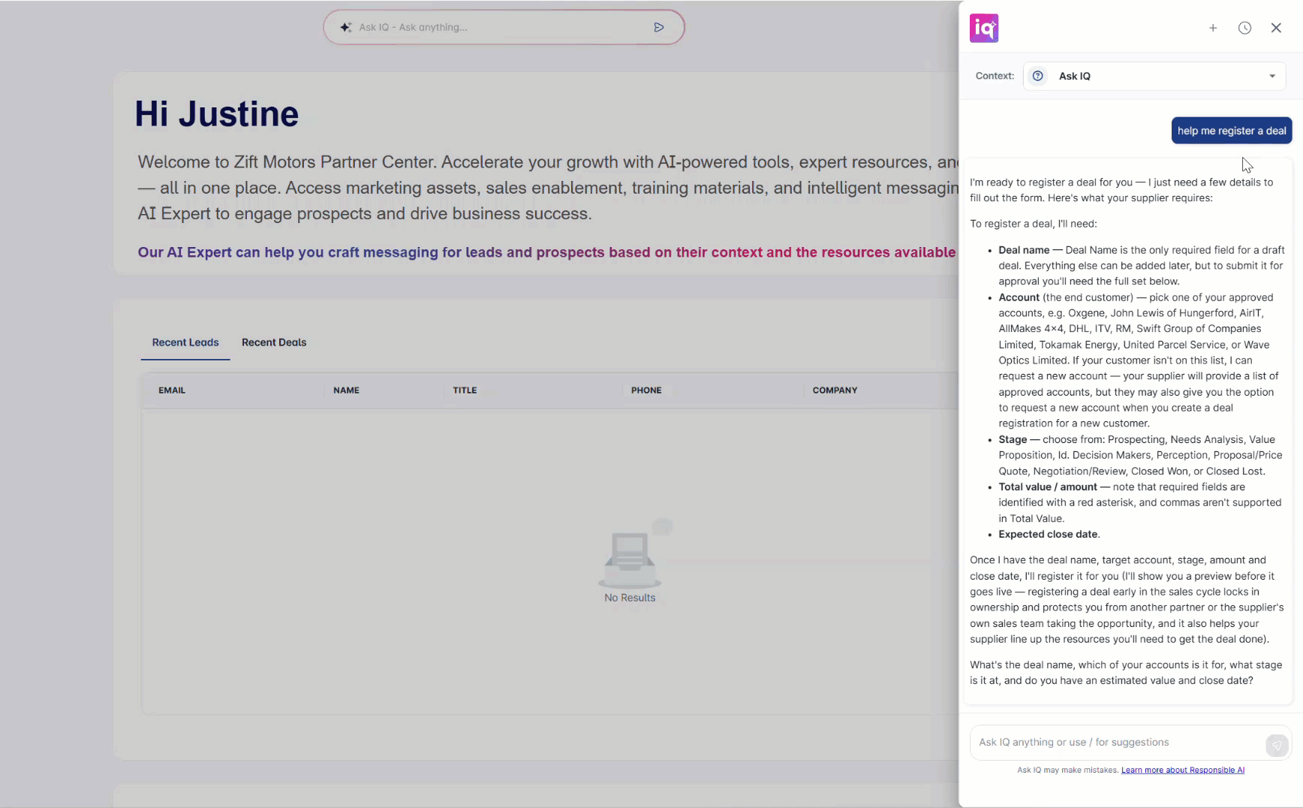1303x808 pixels.
Task: Click the 'Context:' label
Action: click(x=995, y=76)
